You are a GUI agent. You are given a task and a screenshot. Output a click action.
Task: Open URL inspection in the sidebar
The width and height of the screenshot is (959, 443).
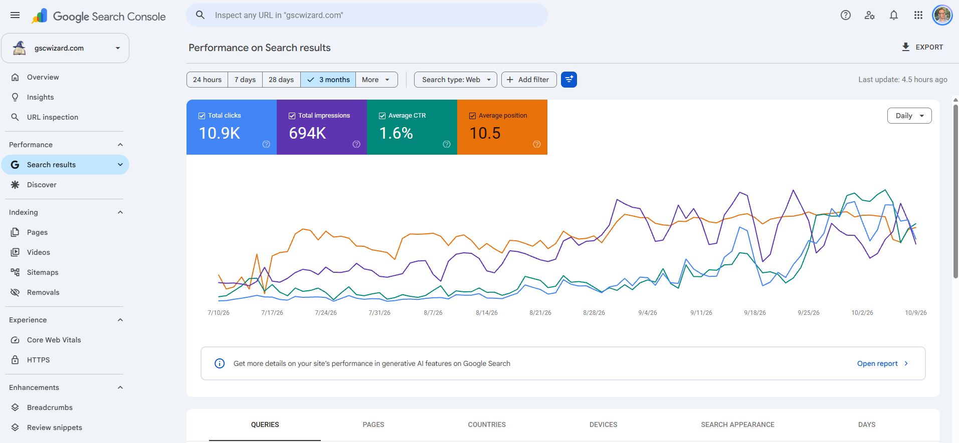(65, 117)
